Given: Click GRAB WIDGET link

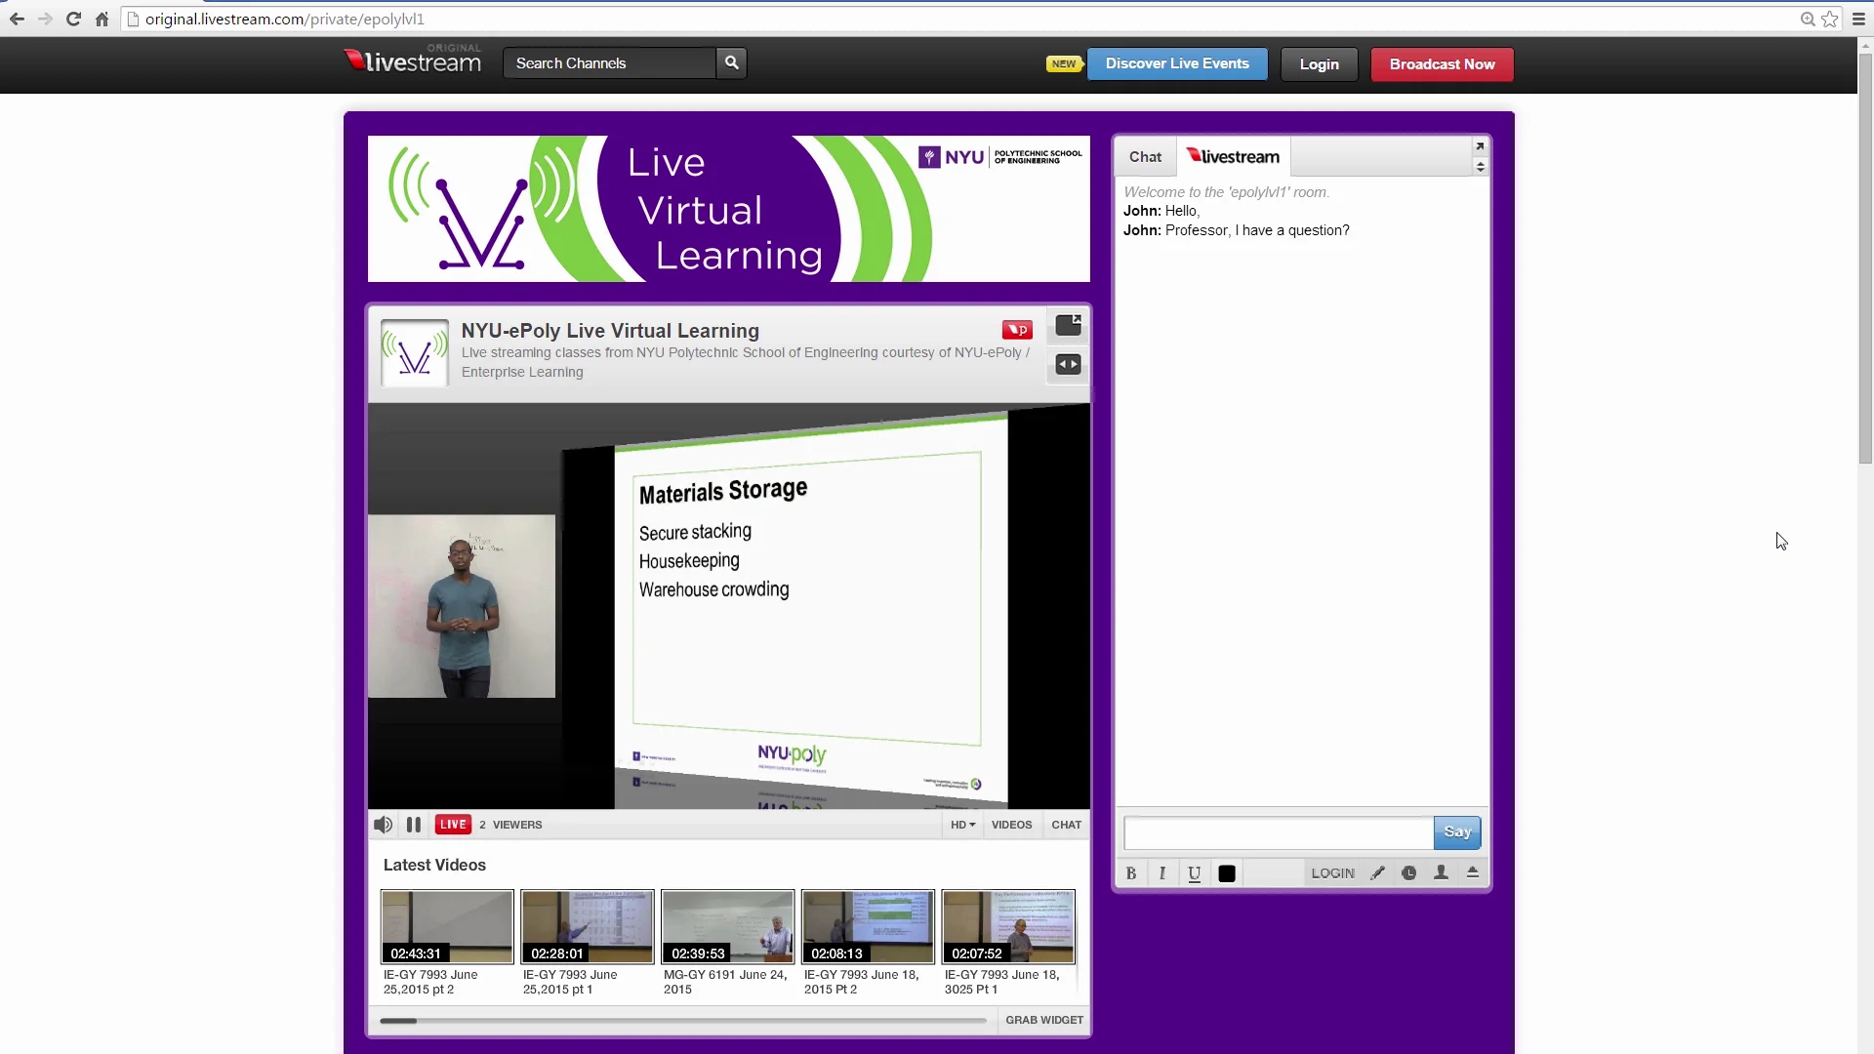Looking at the screenshot, I should (x=1044, y=1020).
